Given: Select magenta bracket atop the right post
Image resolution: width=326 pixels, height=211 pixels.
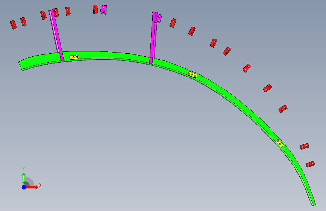Looking at the screenshot, I should pyautogui.click(x=158, y=18).
